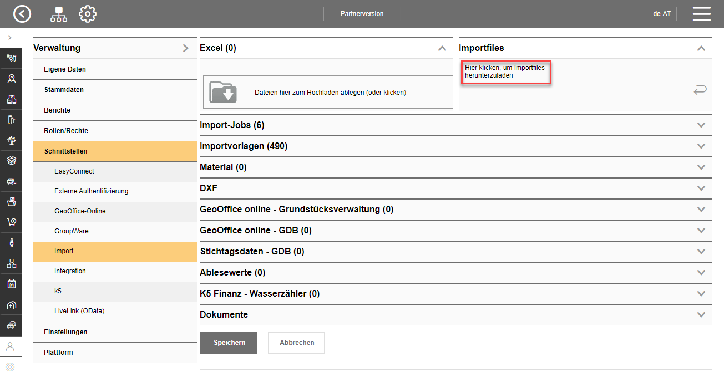This screenshot has height=377, width=724.
Task: Select GroupWare submenu item
Action: (x=115, y=231)
